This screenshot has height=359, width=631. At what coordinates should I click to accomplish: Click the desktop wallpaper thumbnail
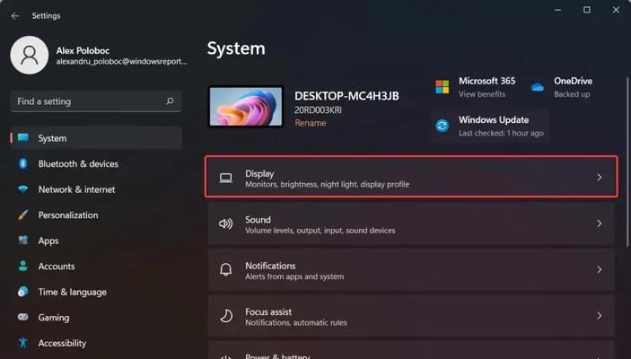point(246,106)
